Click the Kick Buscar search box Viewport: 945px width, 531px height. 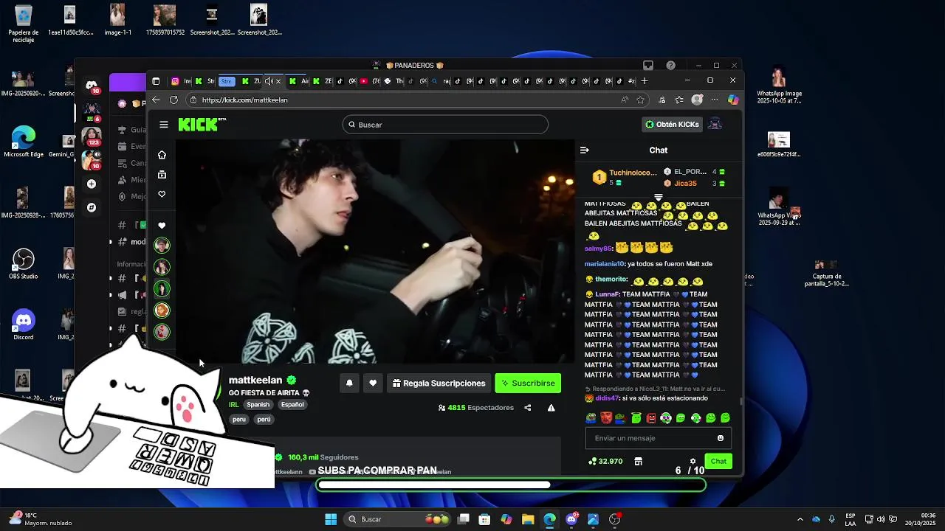[x=445, y=125]
